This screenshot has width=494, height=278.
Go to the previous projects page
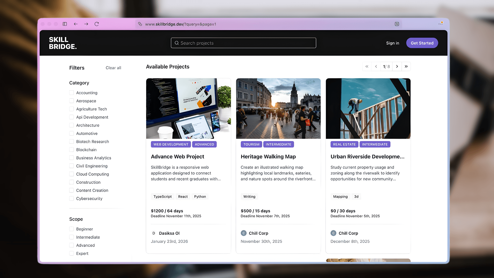[x=376, y=66]
